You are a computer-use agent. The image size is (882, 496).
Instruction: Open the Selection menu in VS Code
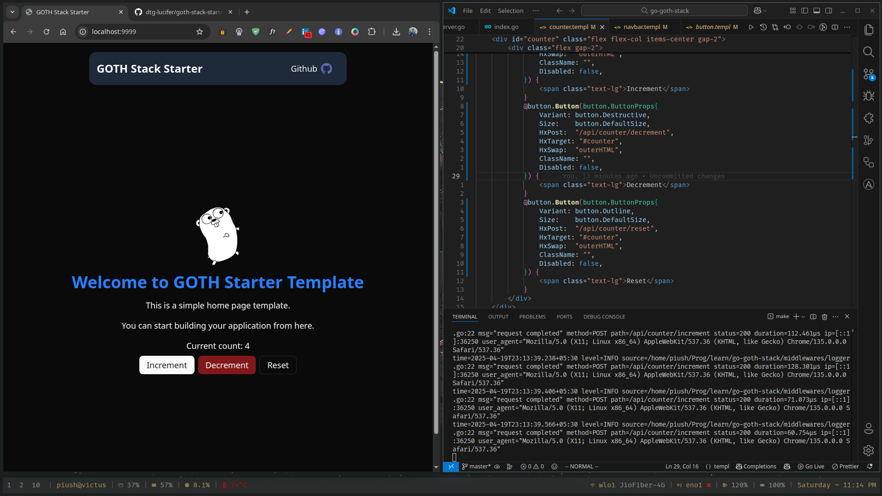[x=510, y=11]
